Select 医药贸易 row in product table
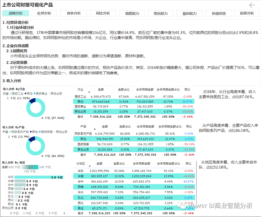261x217 pixels. click(134, 144)
